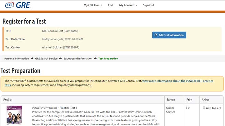Click the Format column header
This screenshot has width=225, height=126.
(x=171, y=100)
